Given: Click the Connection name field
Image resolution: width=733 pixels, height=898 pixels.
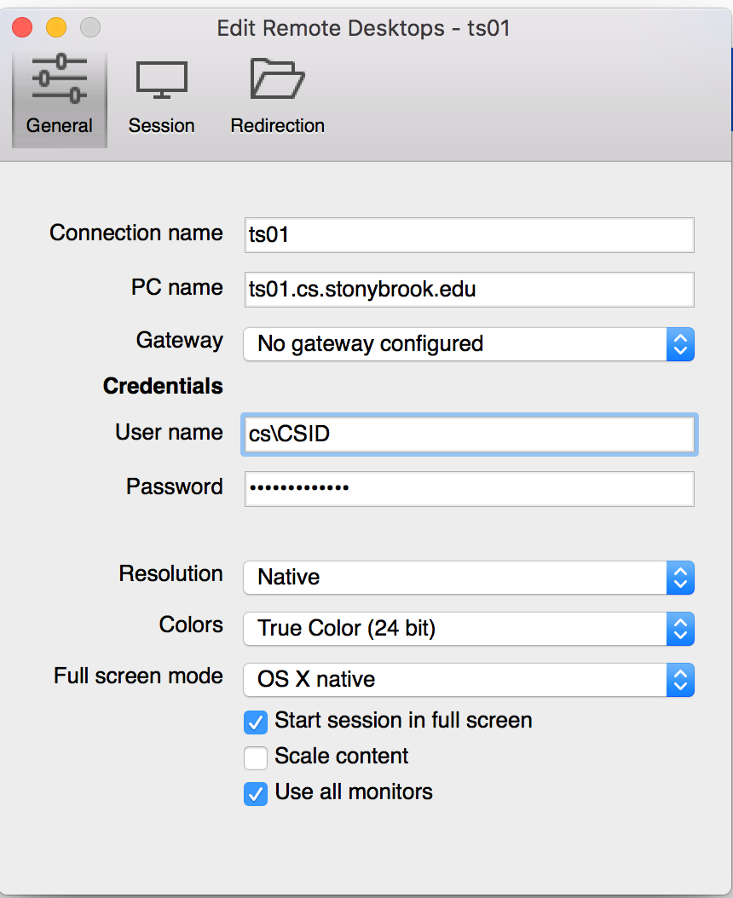Looking at the screenshot, I should 469,235.
